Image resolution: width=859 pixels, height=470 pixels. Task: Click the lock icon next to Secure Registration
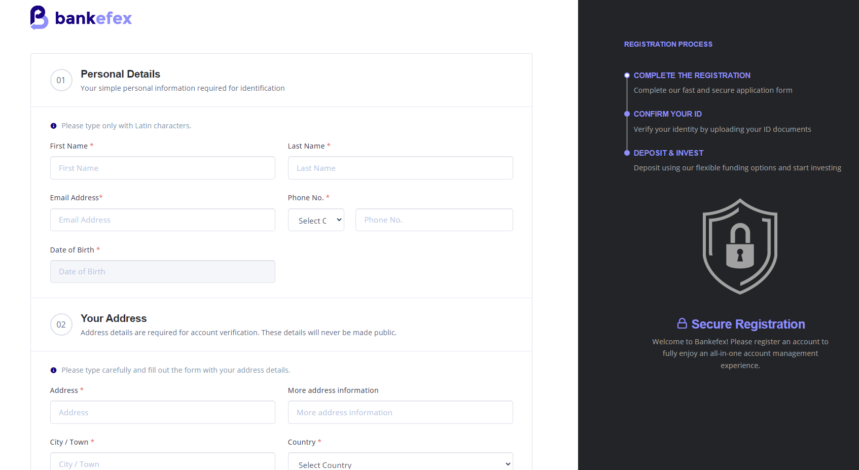coord(682,323)
